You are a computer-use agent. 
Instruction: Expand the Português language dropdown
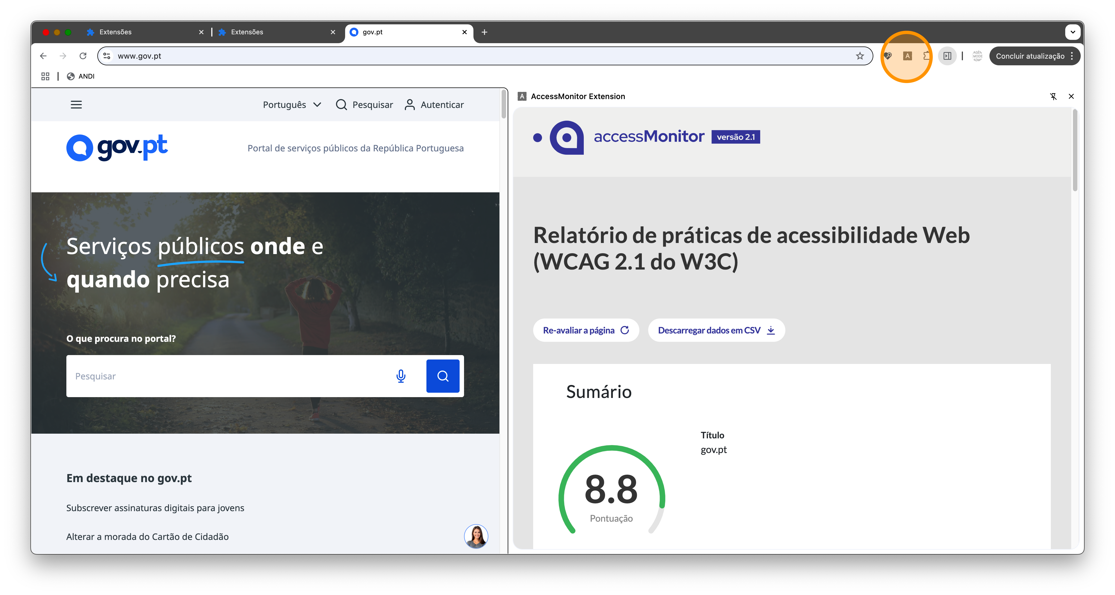pos(292,104)
